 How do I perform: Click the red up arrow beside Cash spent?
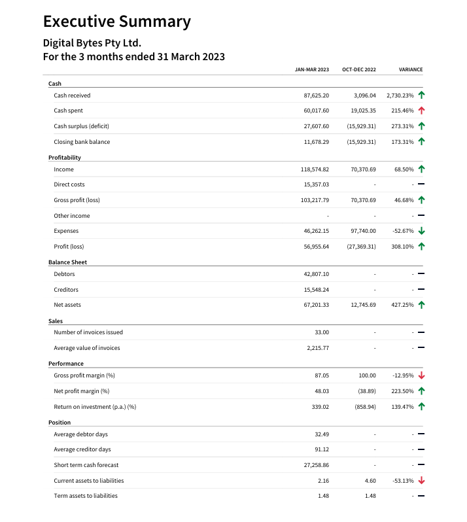421,111
